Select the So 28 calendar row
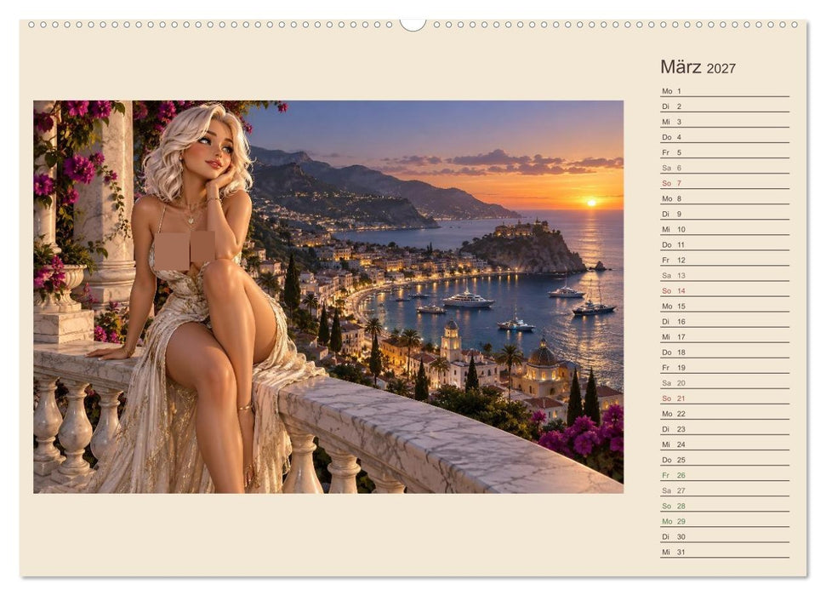 pyautogui.click(x=725, y=506)
